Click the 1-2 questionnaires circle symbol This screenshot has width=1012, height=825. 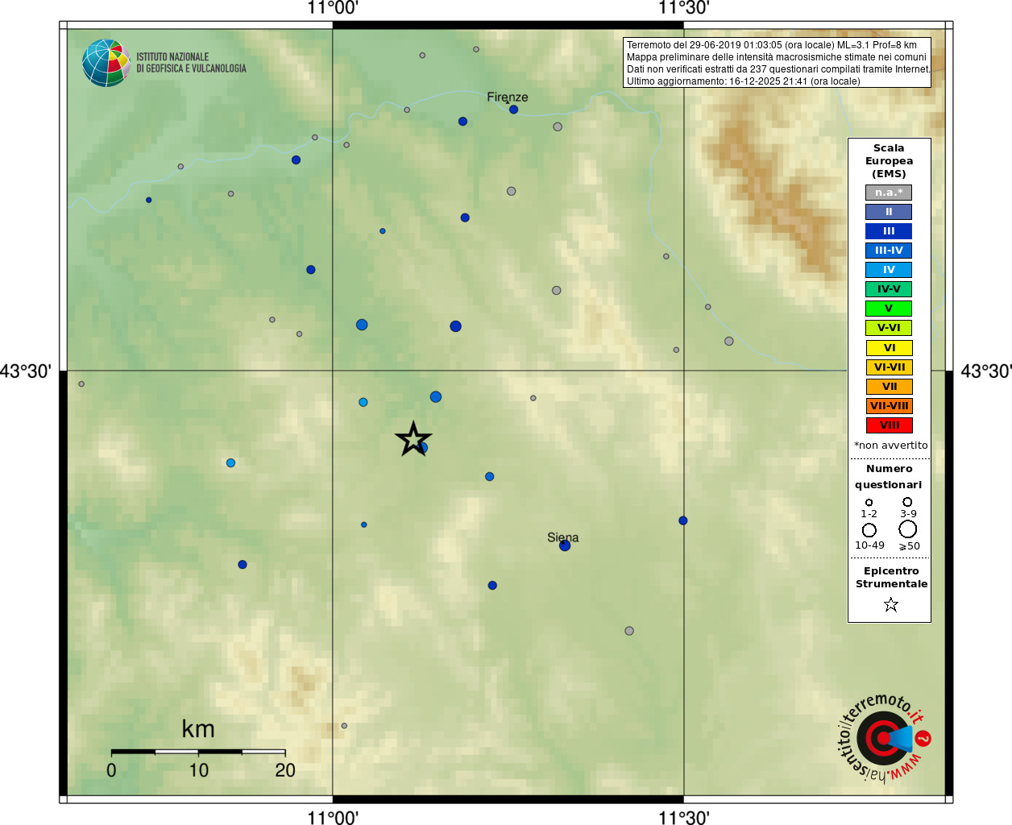pyautogui.click(x=869, y=503)
